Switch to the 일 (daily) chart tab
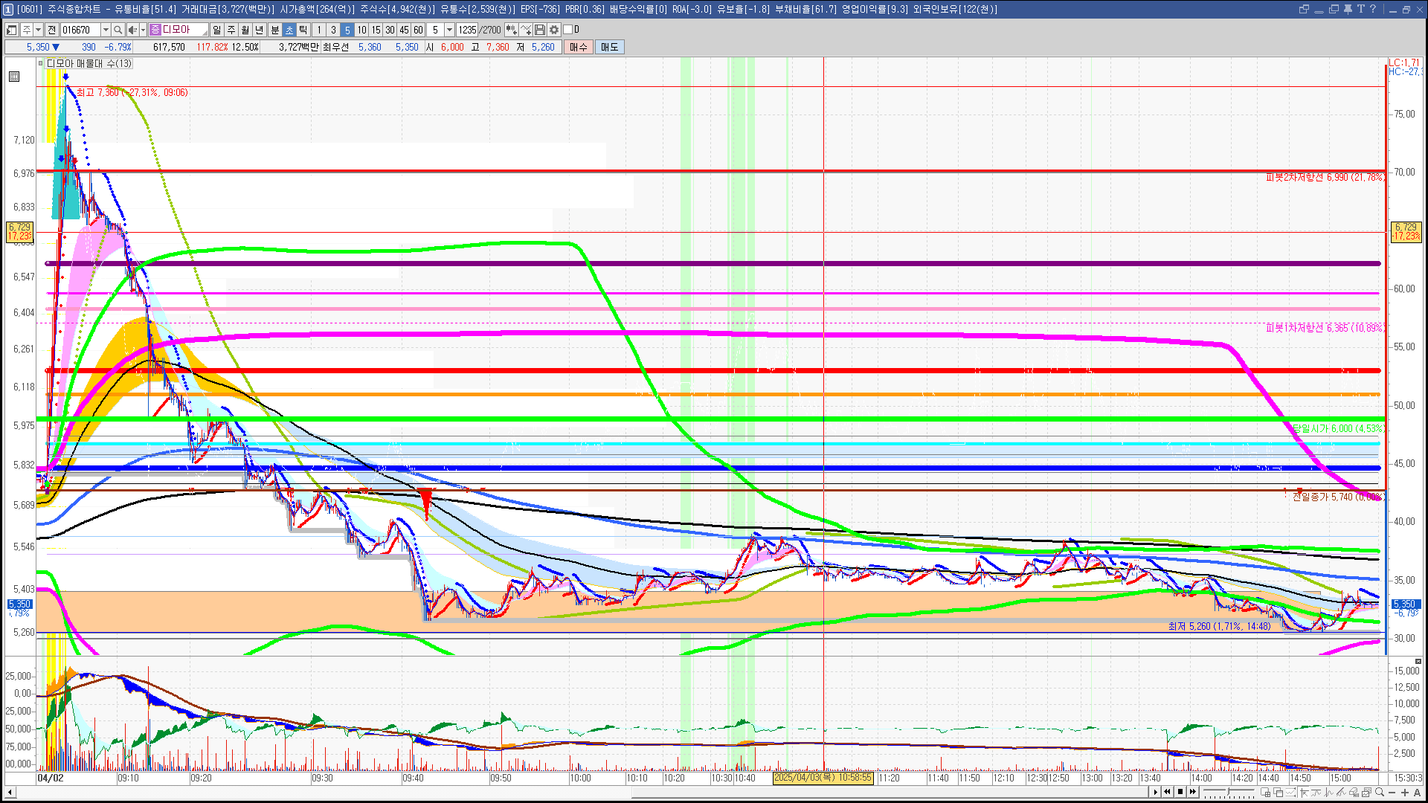Screen dimensions: 1428x803 (216, 30)
